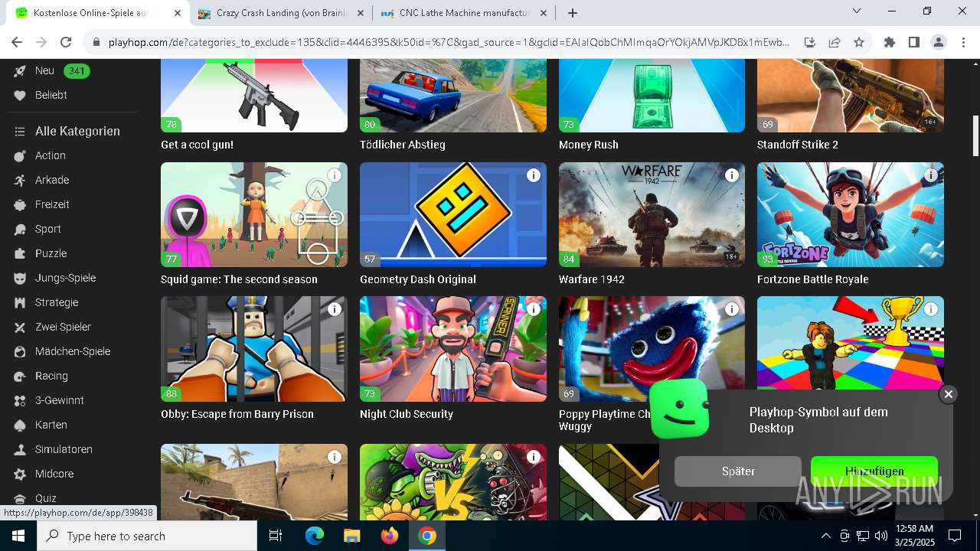Open the Warfare 1942 game thumbnail
980x551 pixels.
[x=652, y=214]
